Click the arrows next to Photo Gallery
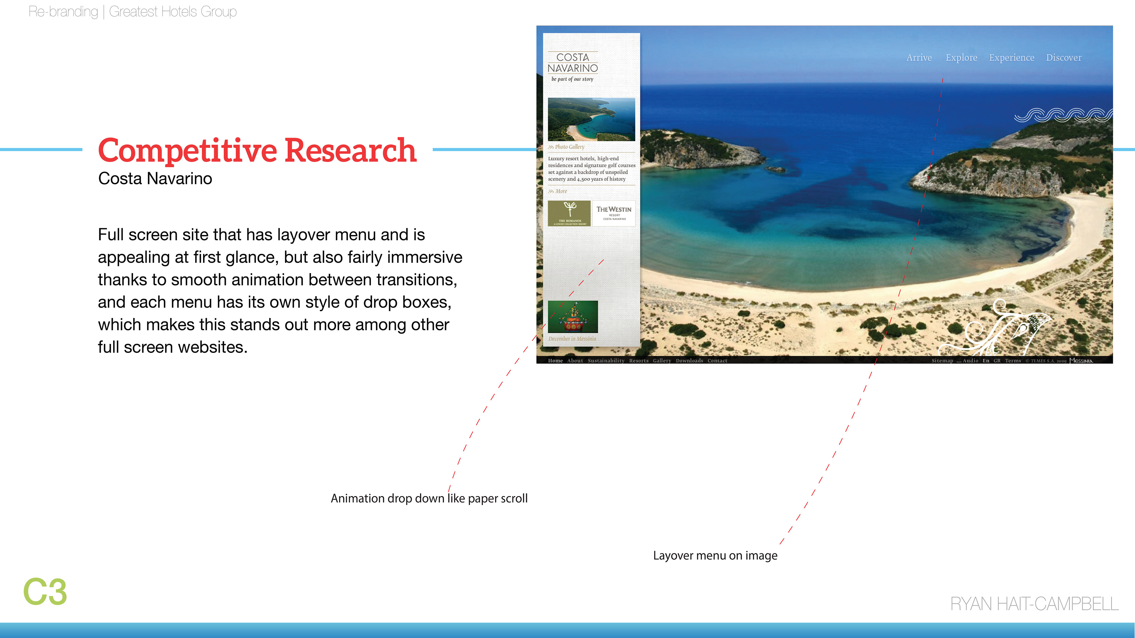 pyautogui.click(x=551, y=147)
